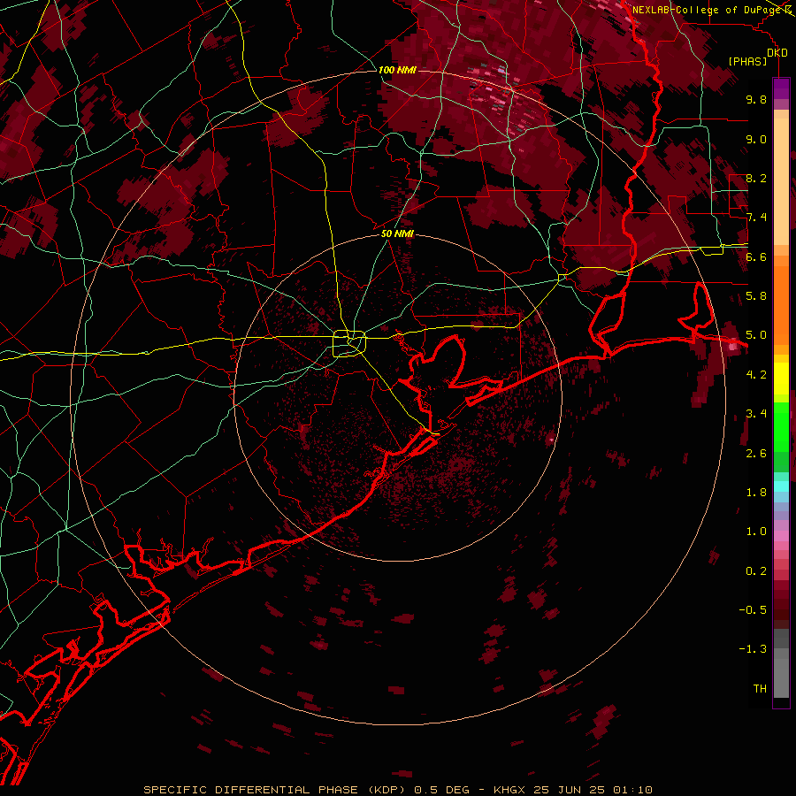Click the -1.3 scale value
796x796 pixels.
753,649
